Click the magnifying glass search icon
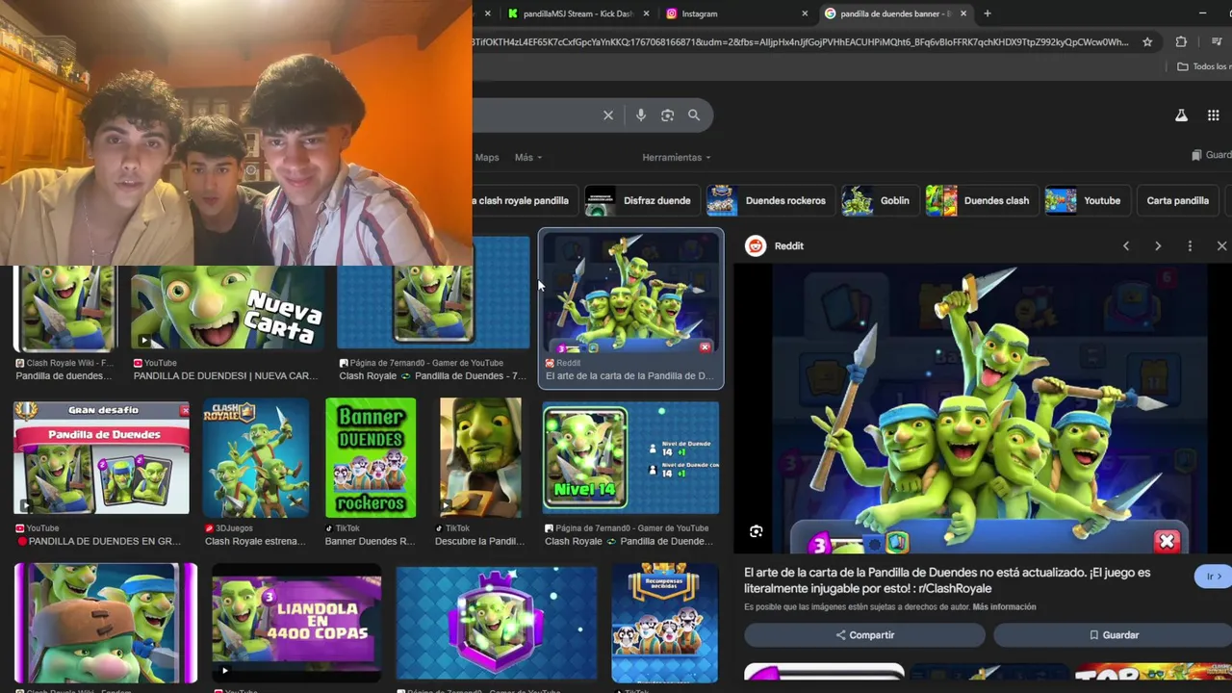1232x693 pixels. coord(694,115)
